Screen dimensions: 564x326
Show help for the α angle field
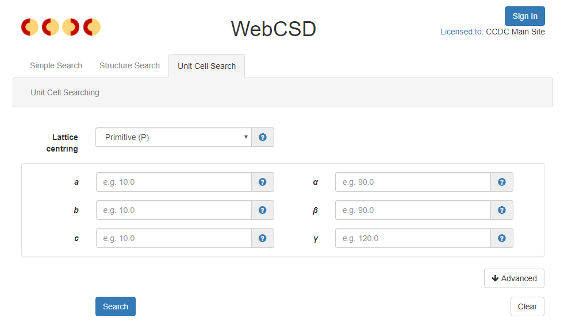point(502,182)
